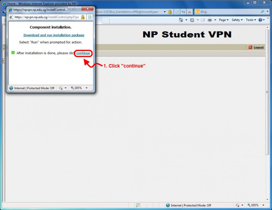
Task: Expand the Print dropdown arrow
Action: tap(215, 20)
